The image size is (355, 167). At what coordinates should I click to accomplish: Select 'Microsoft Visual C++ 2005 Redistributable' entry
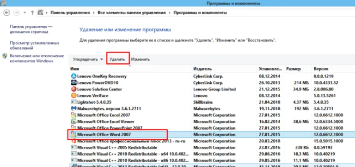pos(117,148)
